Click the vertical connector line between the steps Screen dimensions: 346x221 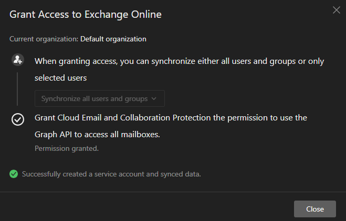pos(17,89)
